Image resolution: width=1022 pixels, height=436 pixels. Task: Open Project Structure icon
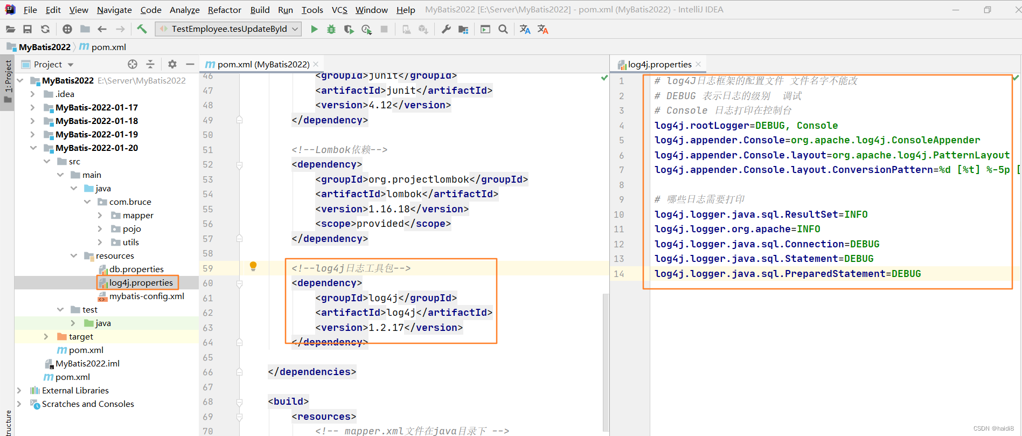point(463,29)
